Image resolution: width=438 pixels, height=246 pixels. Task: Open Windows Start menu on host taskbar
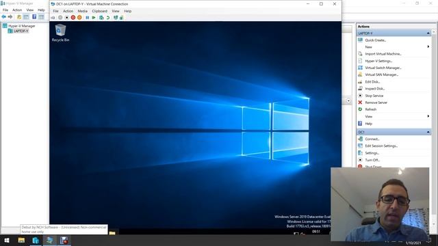(x=7, y=241)
